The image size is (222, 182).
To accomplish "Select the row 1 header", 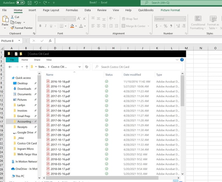I will pyautogui.click(x=2, y=53).
